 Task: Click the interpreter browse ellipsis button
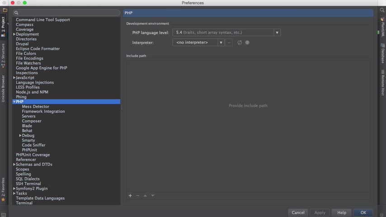click(229, 42)
